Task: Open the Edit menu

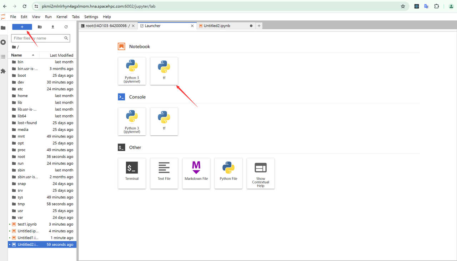Action: tap(24, 17)
